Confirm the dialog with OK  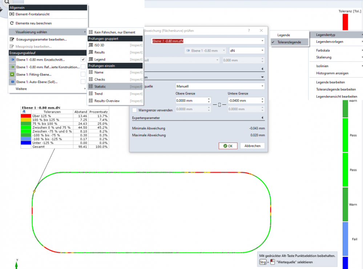tap(228, 146)
